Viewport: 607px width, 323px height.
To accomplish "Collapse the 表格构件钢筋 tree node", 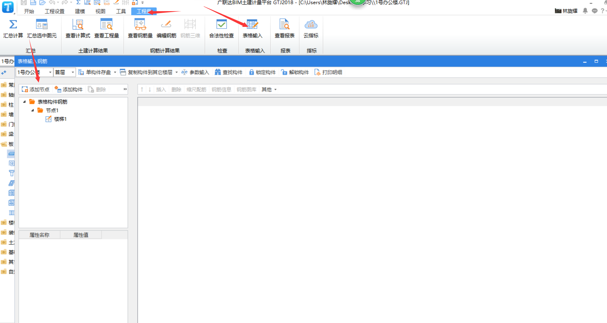I will click(24, 102).
